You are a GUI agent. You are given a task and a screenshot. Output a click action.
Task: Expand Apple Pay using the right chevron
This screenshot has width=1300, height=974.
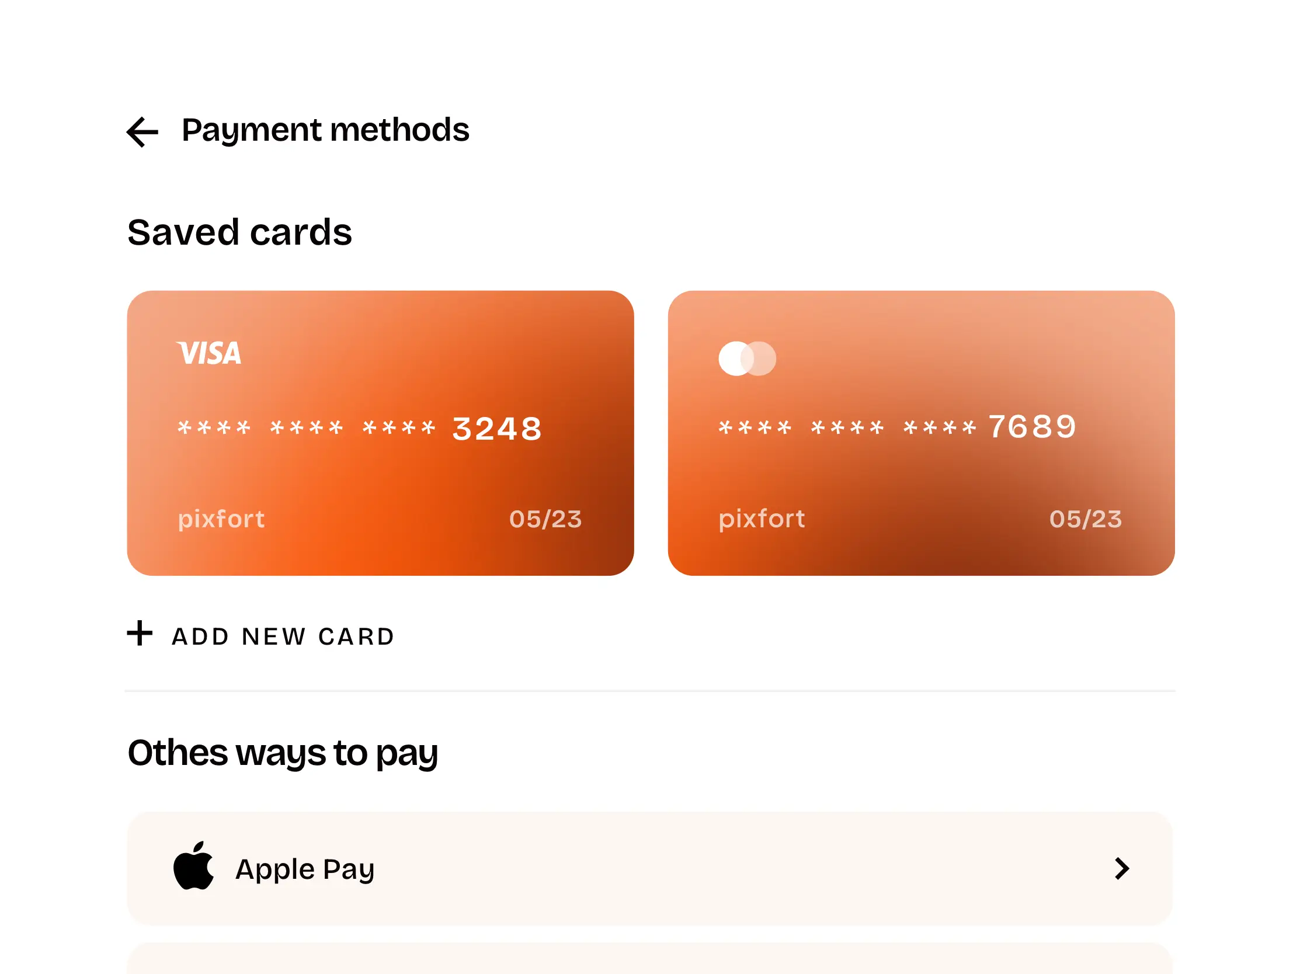pos(1121,868)
